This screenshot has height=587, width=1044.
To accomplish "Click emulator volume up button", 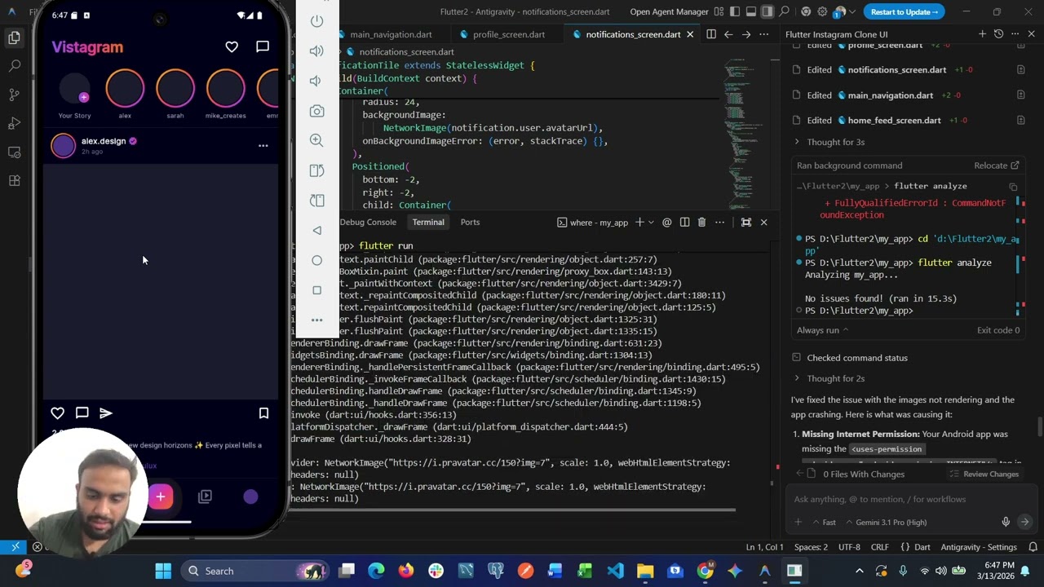I will coord(317,51).
